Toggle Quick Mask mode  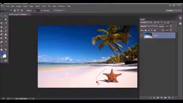click(1, 61)
